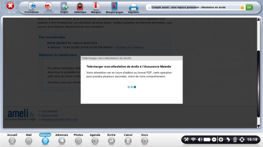Image resolution: width=263 pixels, height=147 pixels.
Task: Click the padlock security icon
Action: click(x=242, y=7)
